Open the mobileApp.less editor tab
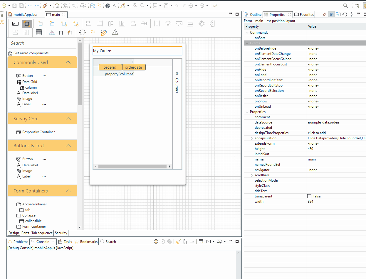The image size is (366, 279). click(25, 14)
